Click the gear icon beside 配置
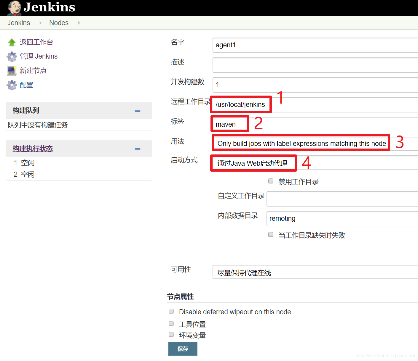Image resolution: width=418 pixels, height=361 pixels. [x=12, y=85]
